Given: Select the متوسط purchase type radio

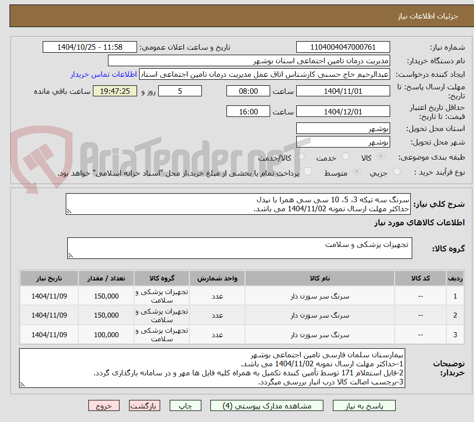Looking at the screenshot, I should (357, 172).
